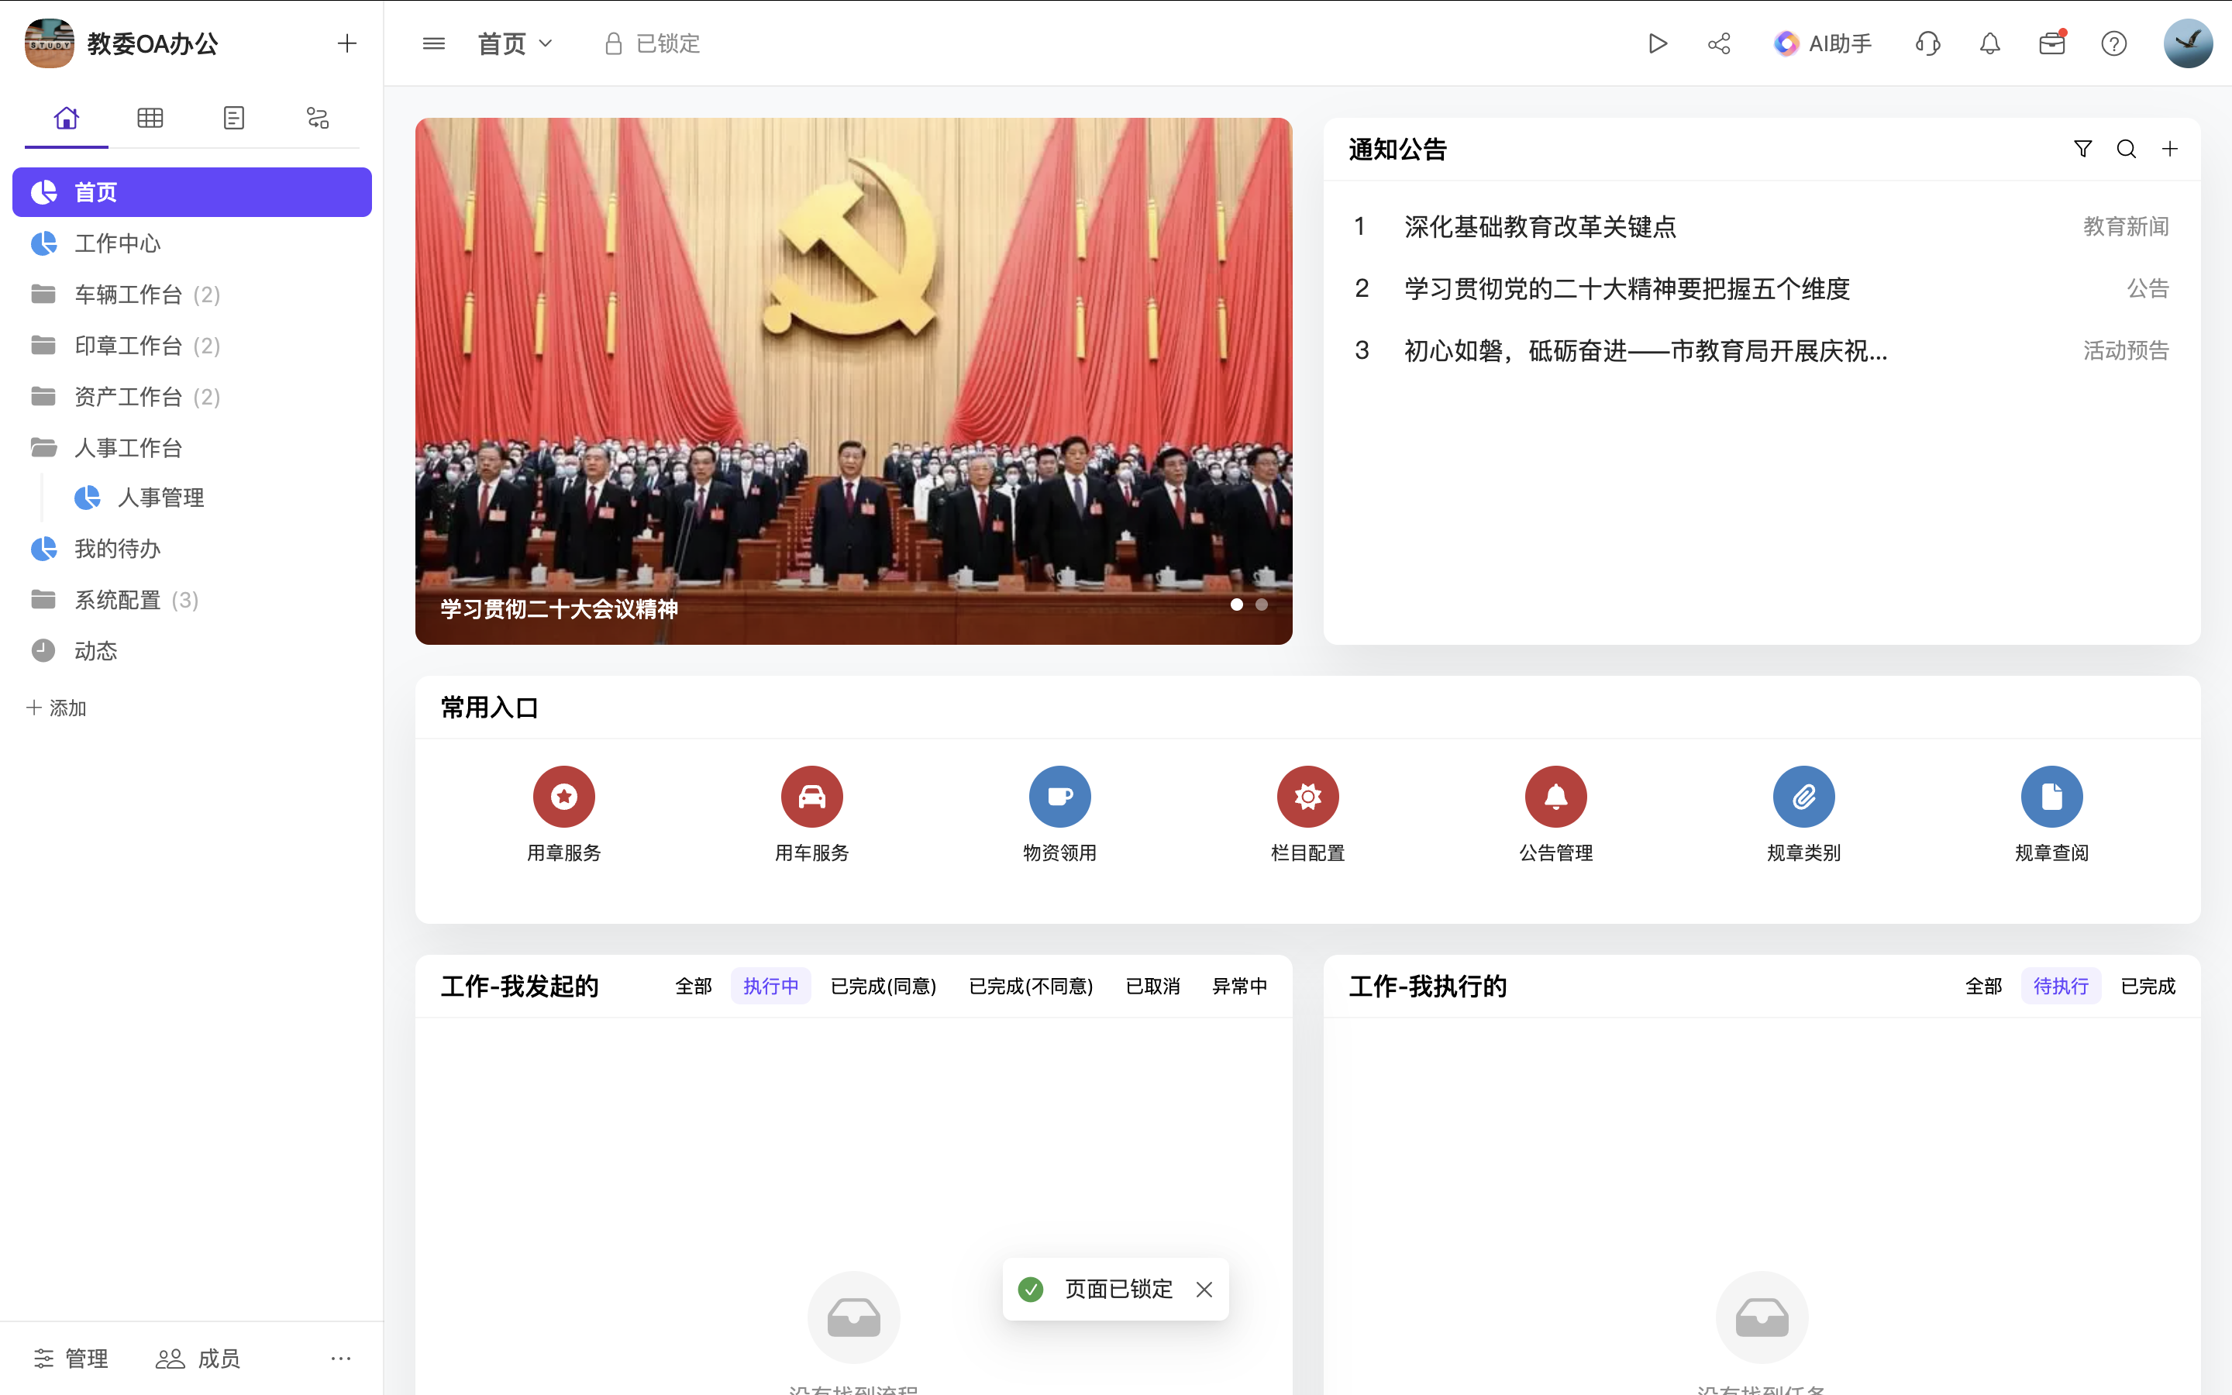Select 全部 tab in 工作-我执行的
Viewport: 2232px width, 1395px height.
pyautogui.click(x=1984, y=987)
